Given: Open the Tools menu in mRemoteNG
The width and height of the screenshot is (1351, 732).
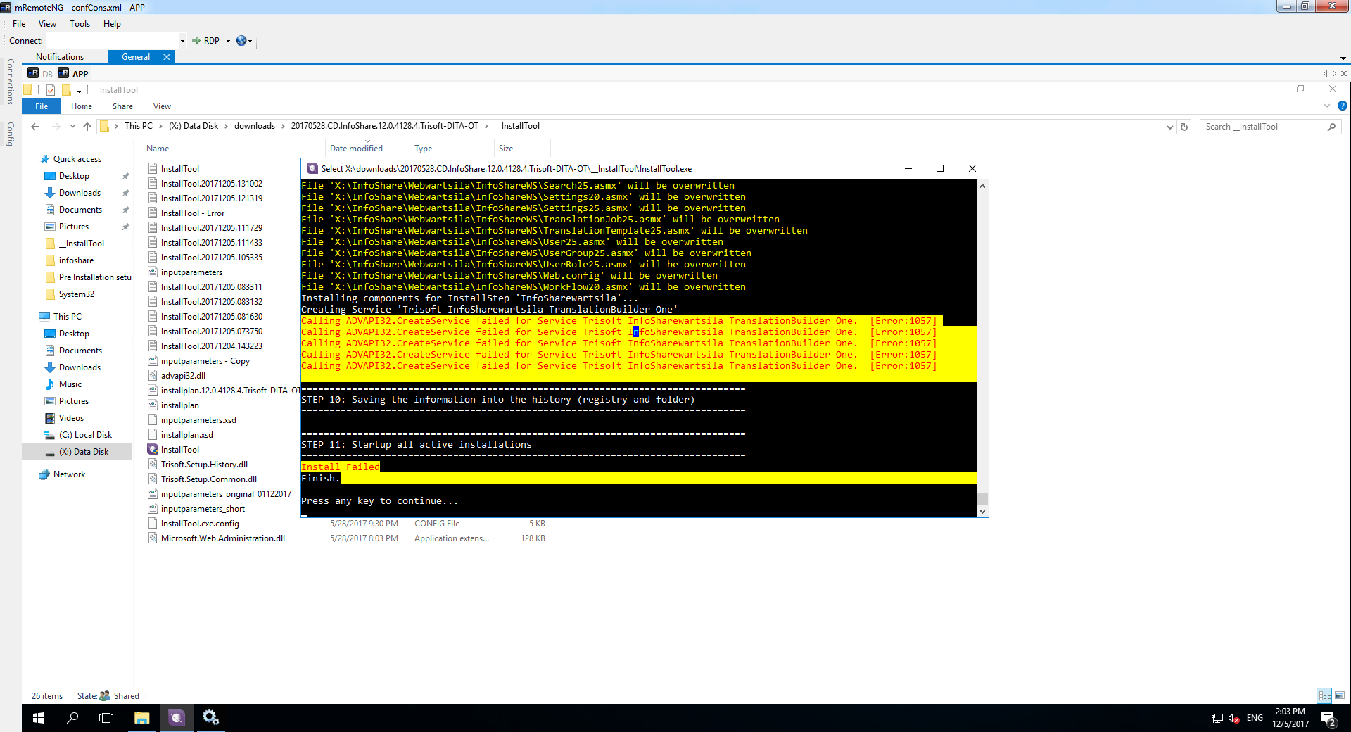Looking at the screenshot, I should pyautogui.click(x=80, y=24).
